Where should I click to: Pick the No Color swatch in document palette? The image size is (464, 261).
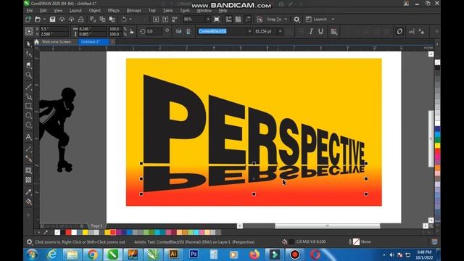pyautogui.click(x=57, y=232)
